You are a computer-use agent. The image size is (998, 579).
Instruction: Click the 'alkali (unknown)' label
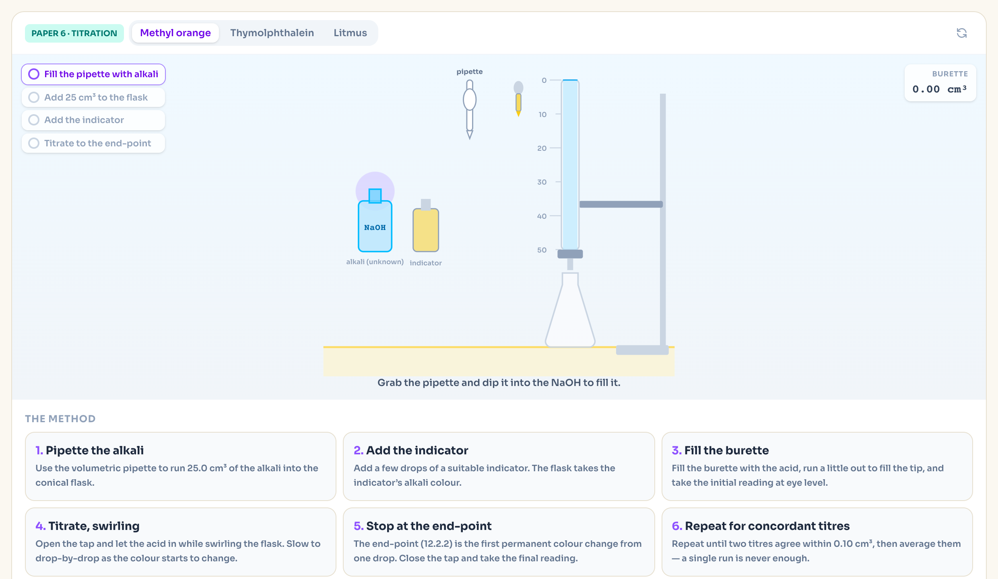coord(375,262)
